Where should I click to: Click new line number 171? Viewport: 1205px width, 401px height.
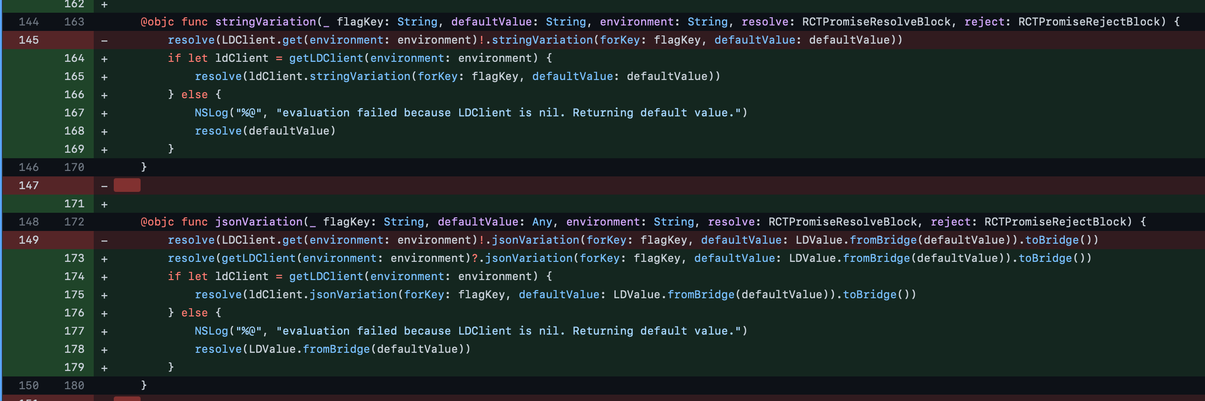coord(74,204)
